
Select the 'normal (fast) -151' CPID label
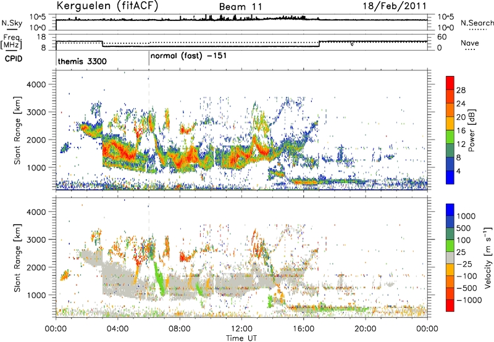[x=188, y=56]
